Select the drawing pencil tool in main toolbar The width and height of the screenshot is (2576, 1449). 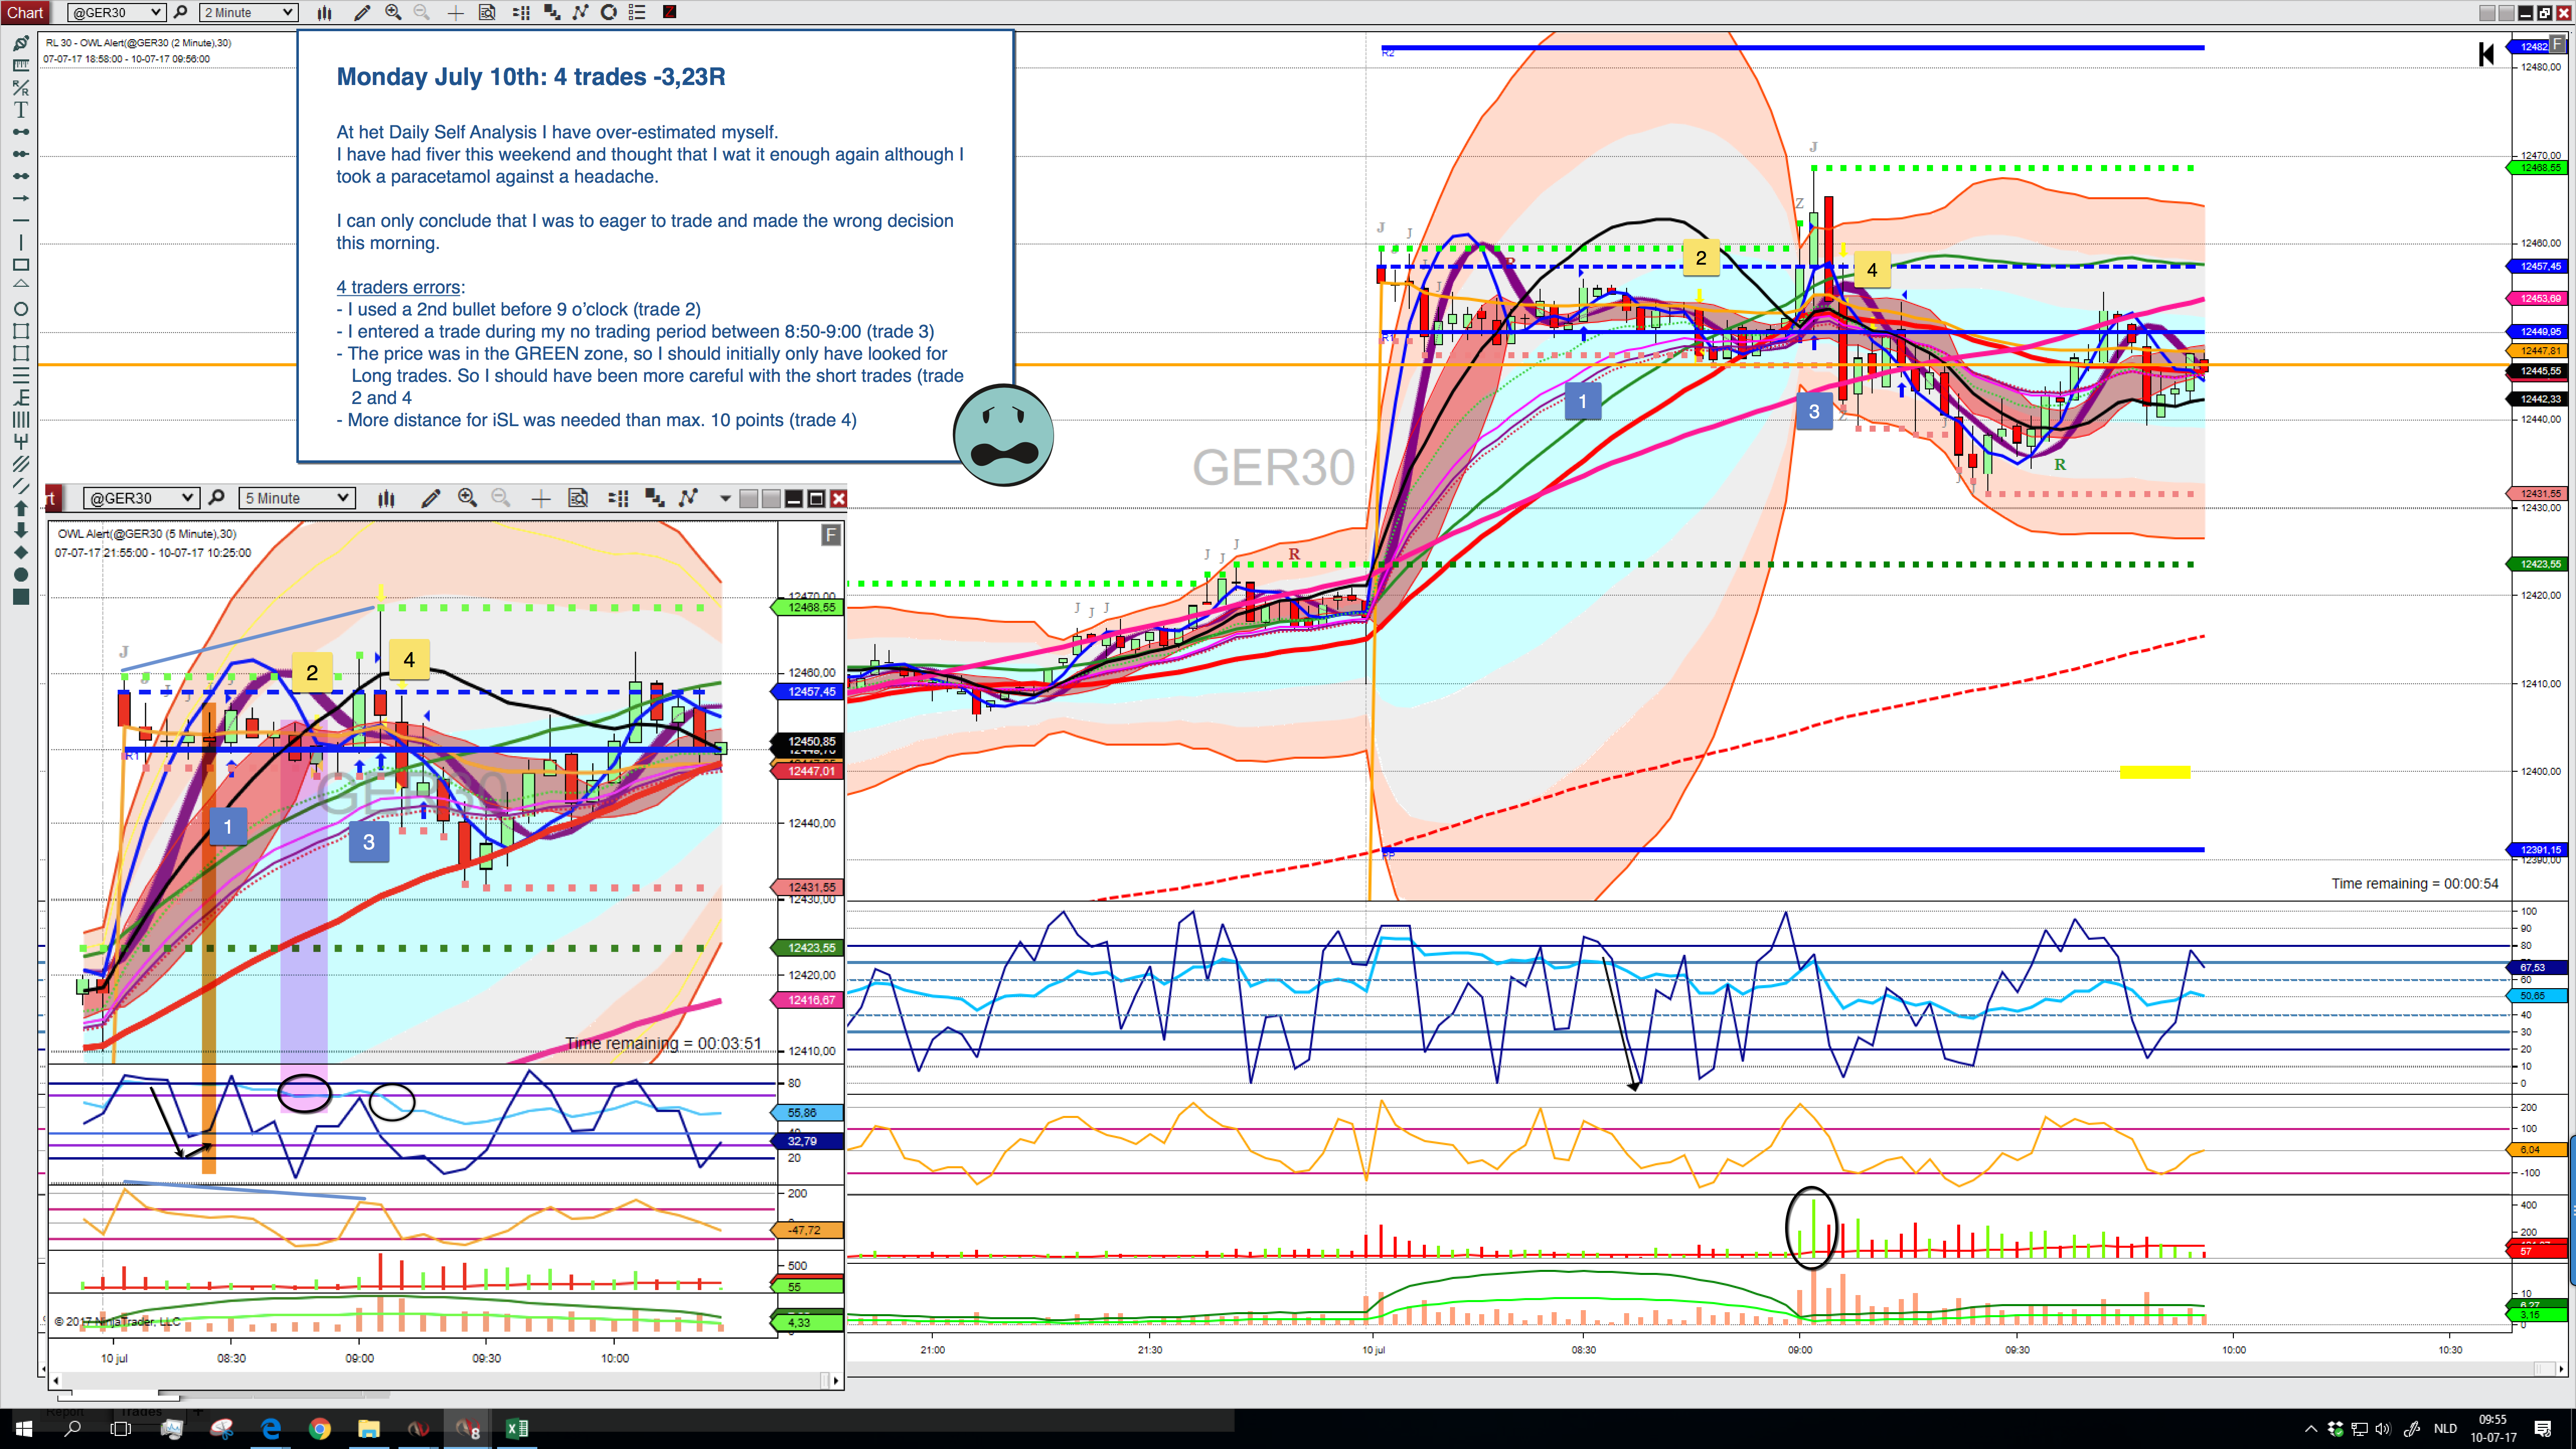pos(362,12)
